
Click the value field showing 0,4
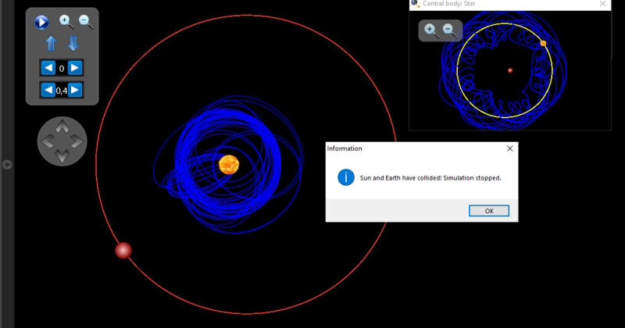click(x=62, y=91)
